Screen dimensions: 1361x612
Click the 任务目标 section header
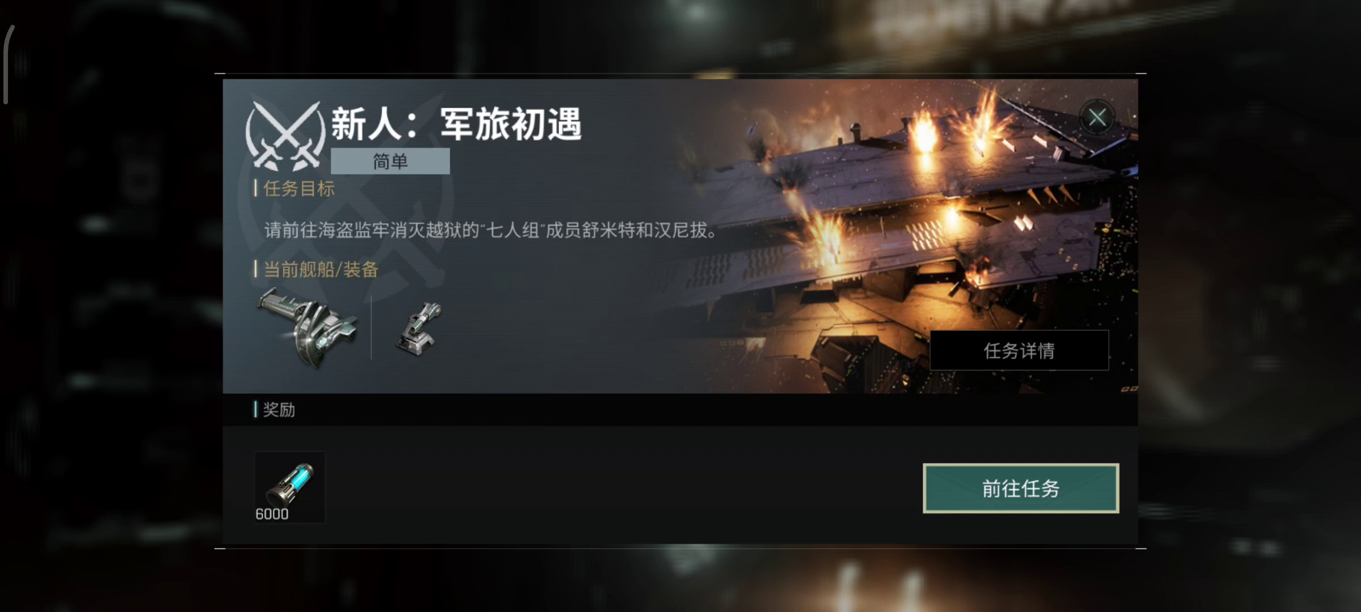pos(298,189)
